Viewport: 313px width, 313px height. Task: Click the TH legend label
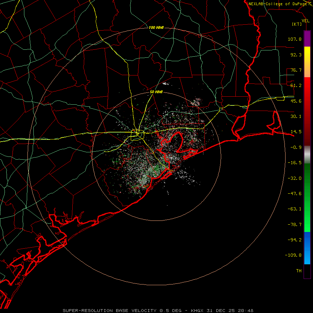(299, 271)
